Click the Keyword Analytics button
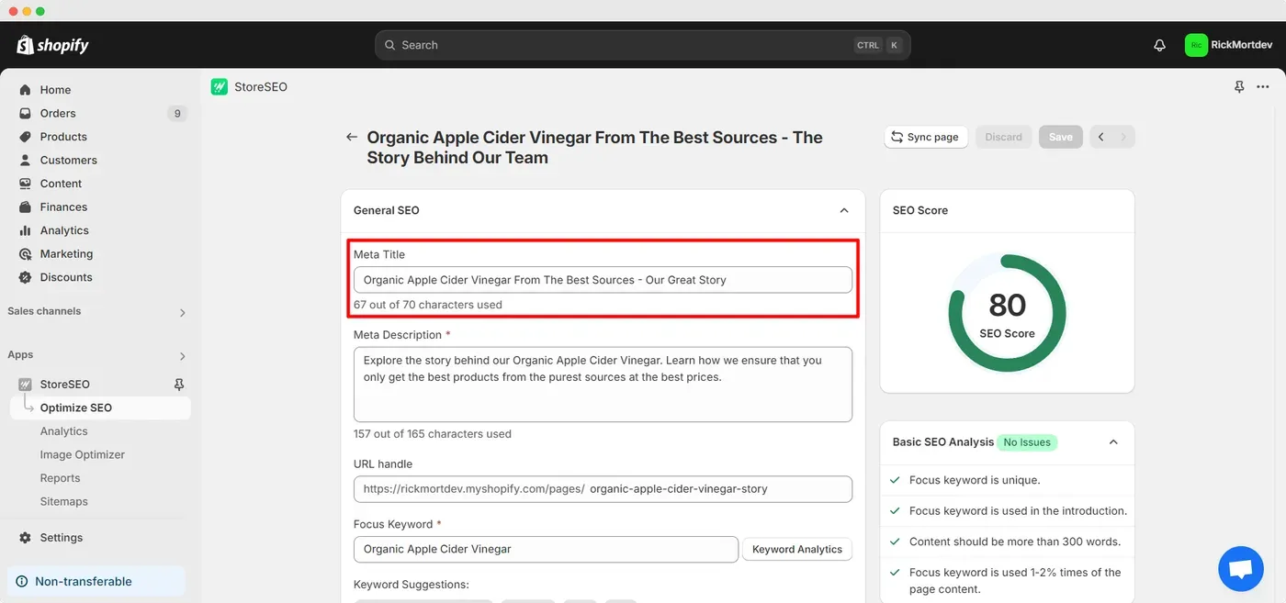1286x603 pixels. 797,549
